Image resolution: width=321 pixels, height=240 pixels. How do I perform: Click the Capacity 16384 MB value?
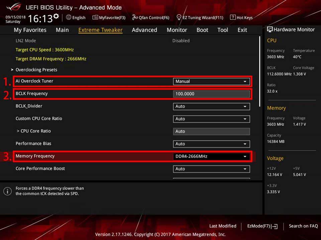pos(276,142)
